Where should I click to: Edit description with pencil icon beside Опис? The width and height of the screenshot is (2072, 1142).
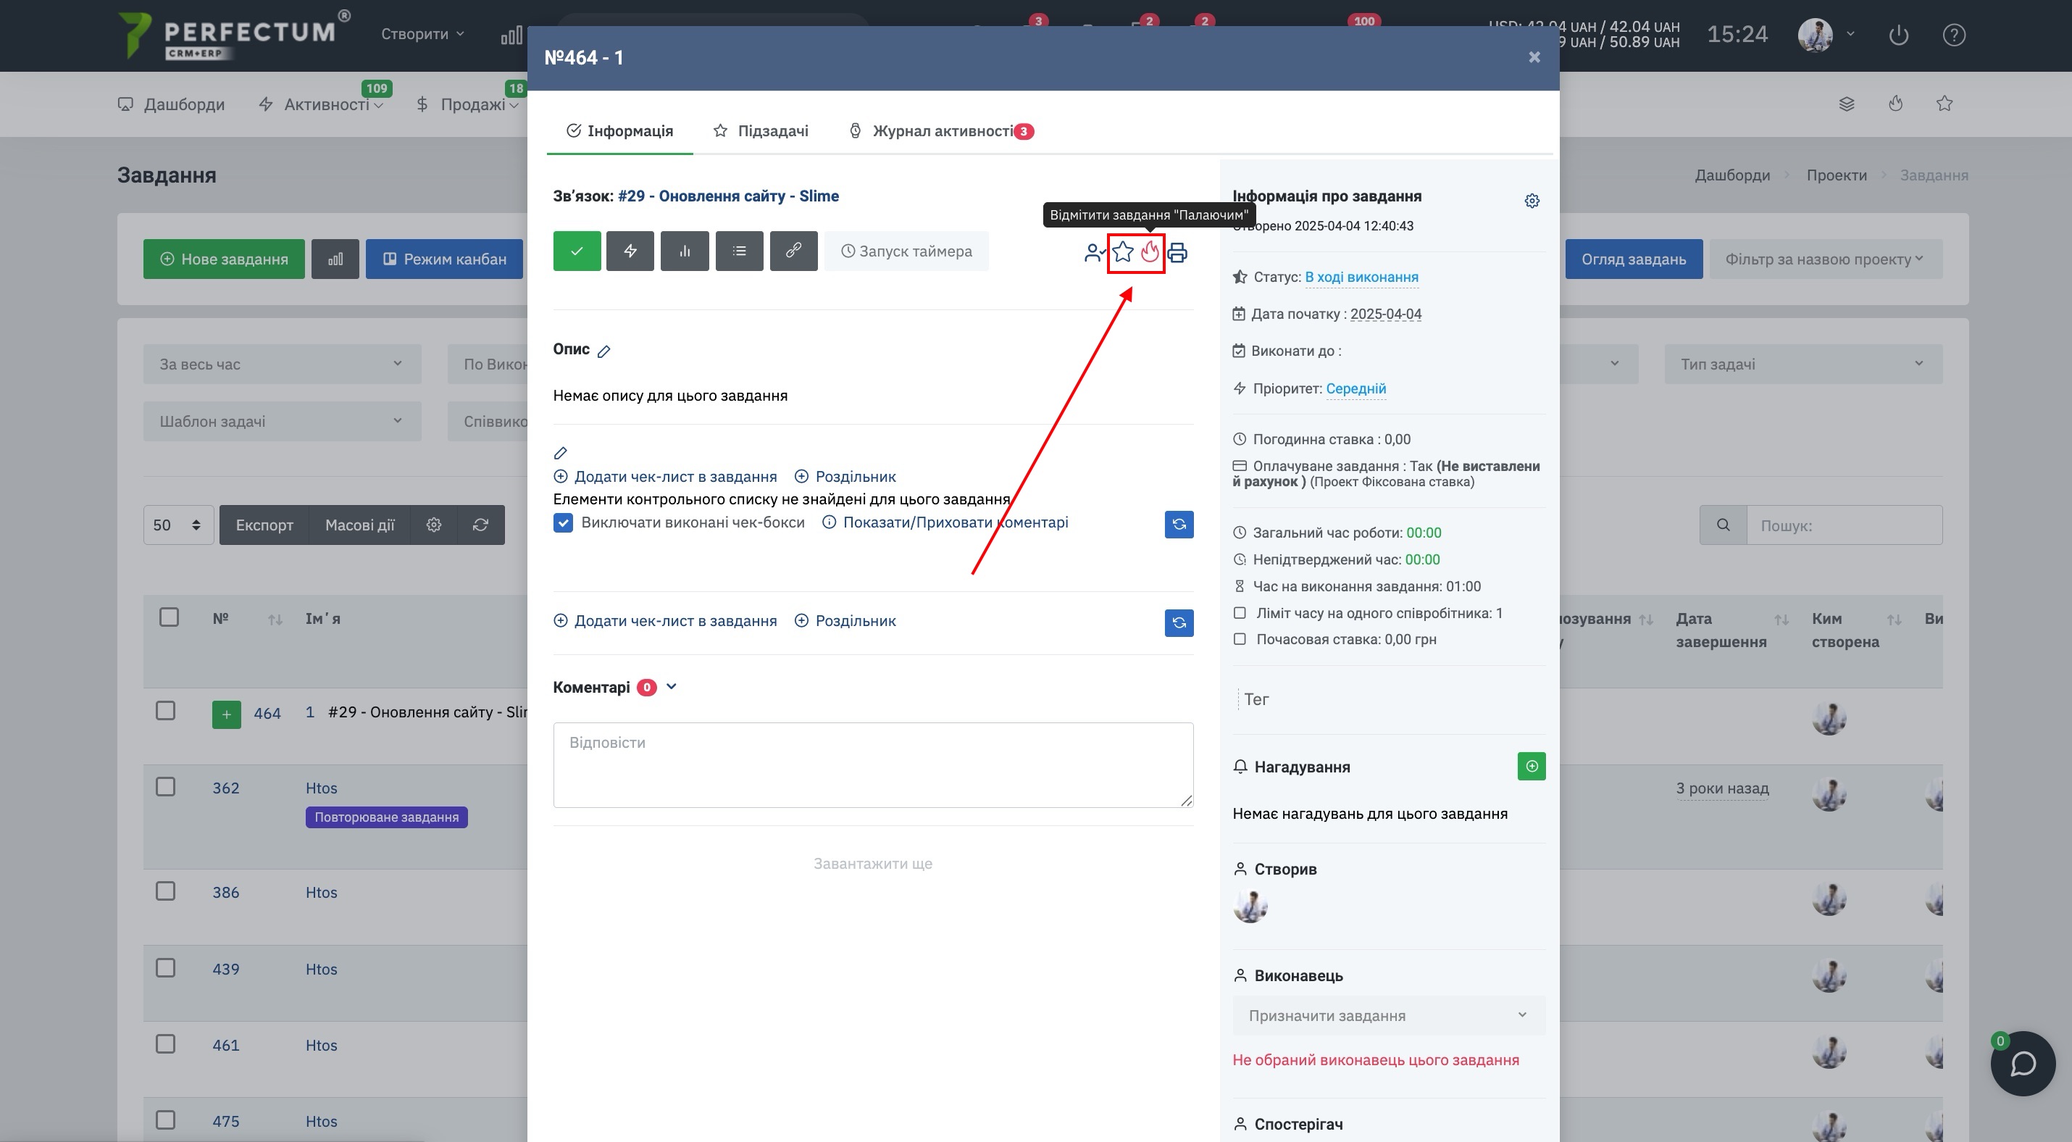pyautogui.click(x=604, y=351)
